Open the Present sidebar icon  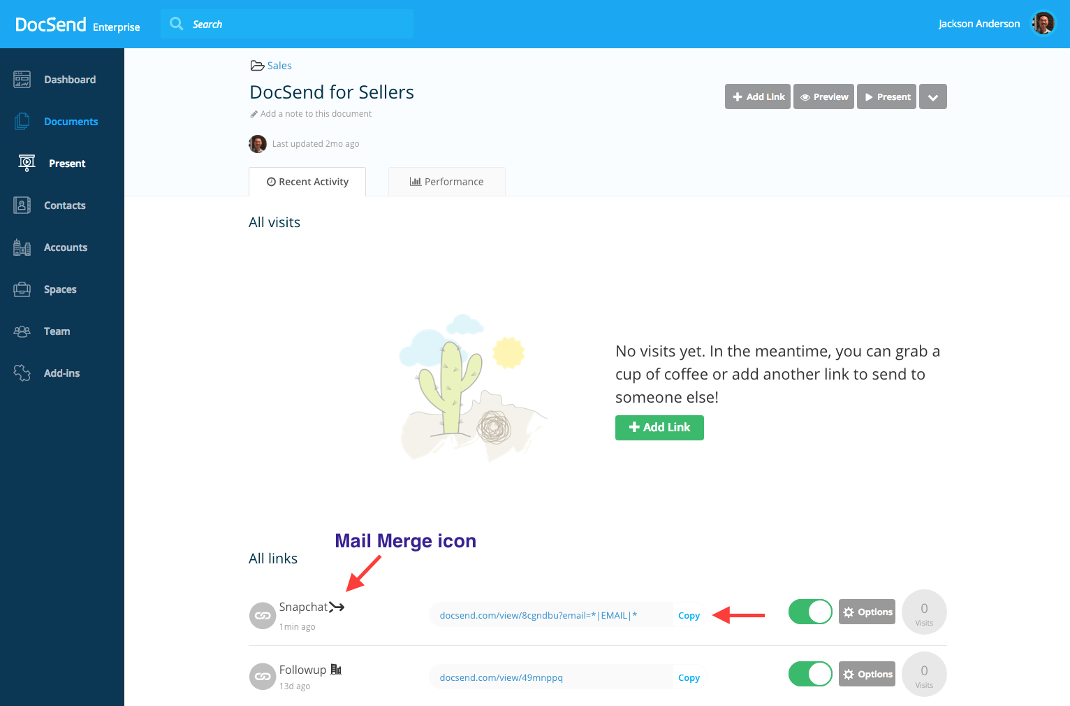pos(27,163)
